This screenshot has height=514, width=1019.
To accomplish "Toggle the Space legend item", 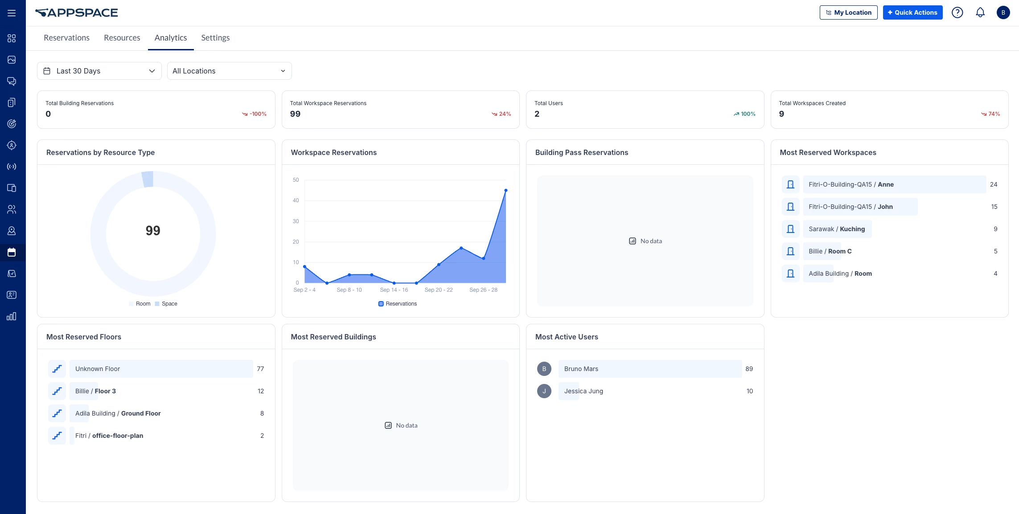I will click(x=166, y=304).
